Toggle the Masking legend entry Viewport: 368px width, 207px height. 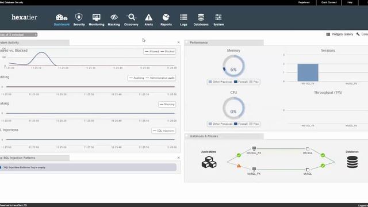[x=167, y=105]
